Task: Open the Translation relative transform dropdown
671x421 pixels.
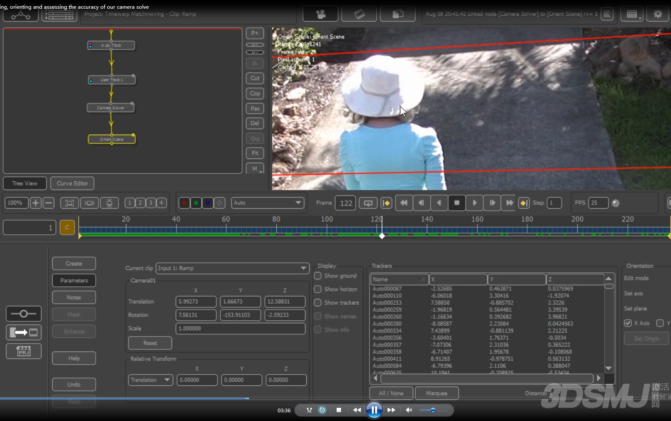Action: pyautogui.click(x=150, y=380)
